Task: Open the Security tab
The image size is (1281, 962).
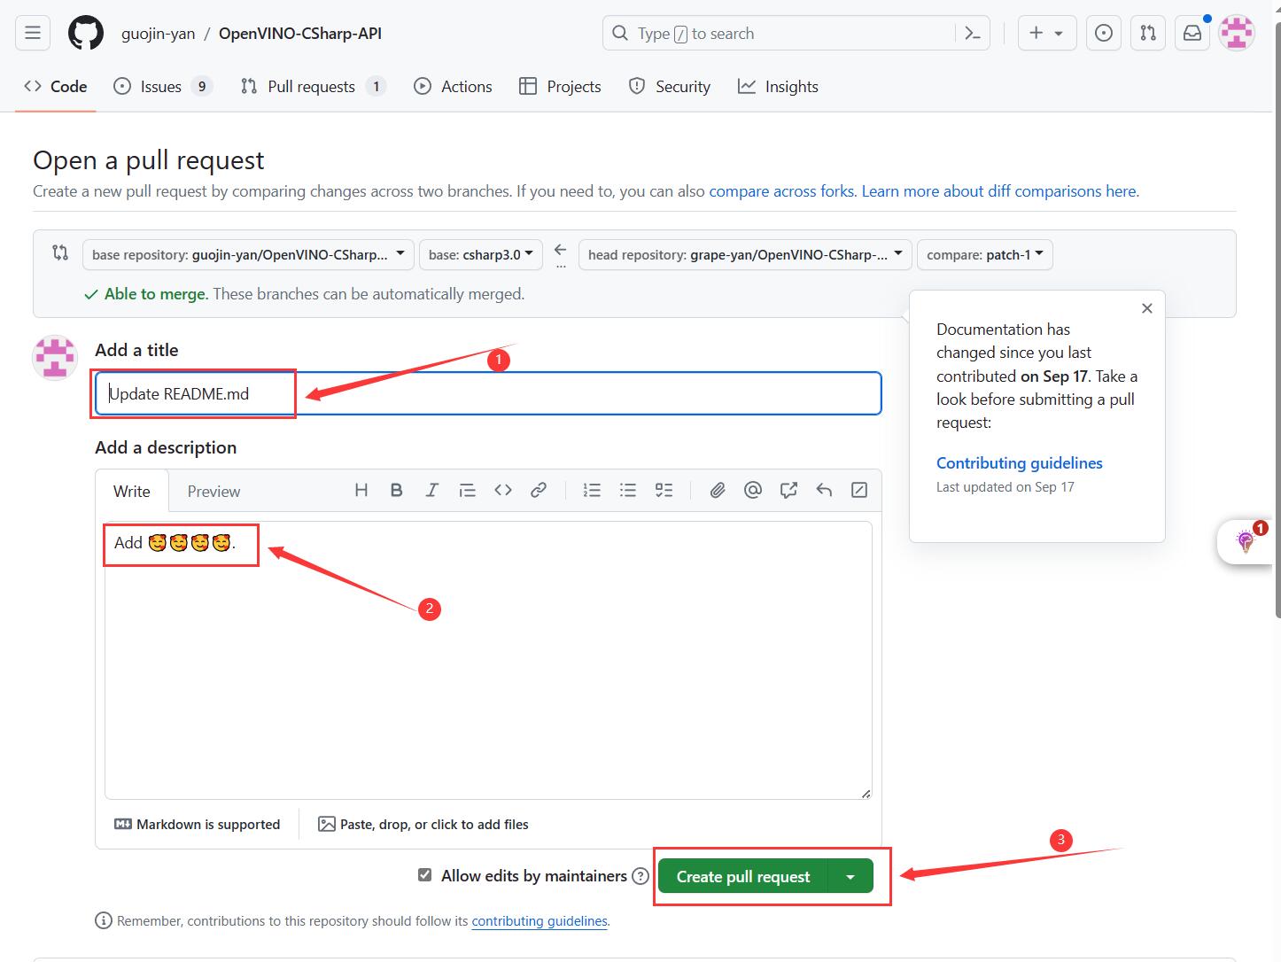Action: [x=670, y=86]
